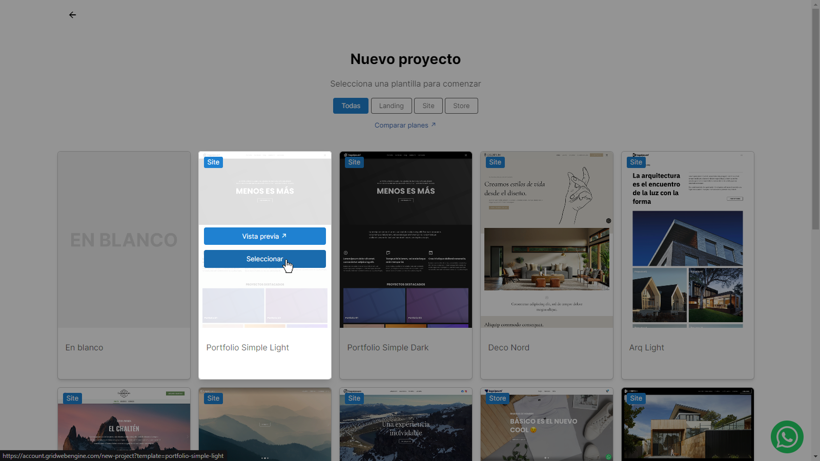Click the back arrow icon
Image resolution: width=820 pixels, height=461 pixels.
(72, 15)
